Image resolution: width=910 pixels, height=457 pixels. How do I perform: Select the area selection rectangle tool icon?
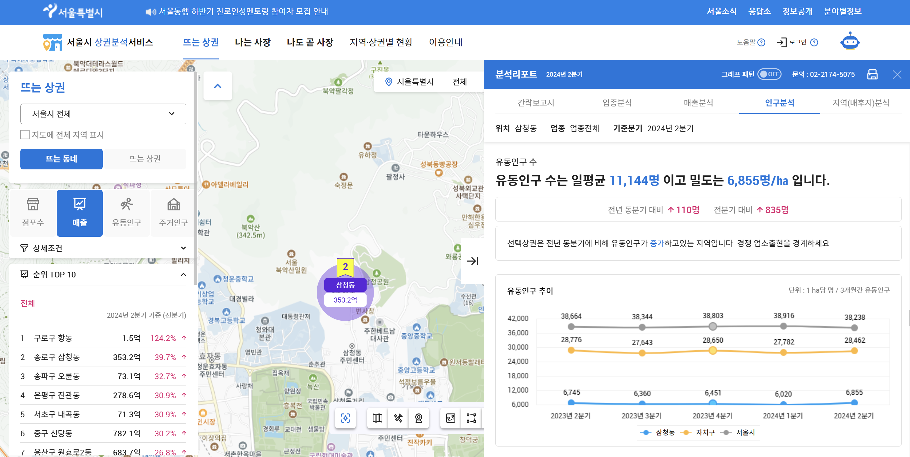[471, 418]
